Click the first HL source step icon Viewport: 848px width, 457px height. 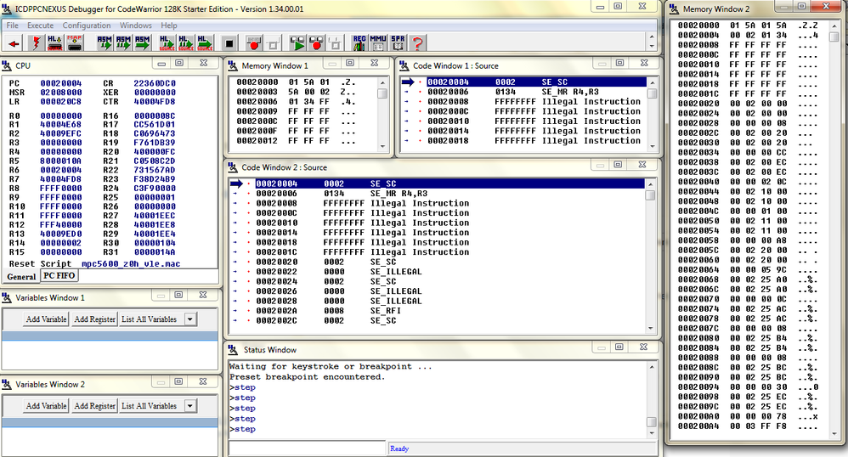coord(167,43)
